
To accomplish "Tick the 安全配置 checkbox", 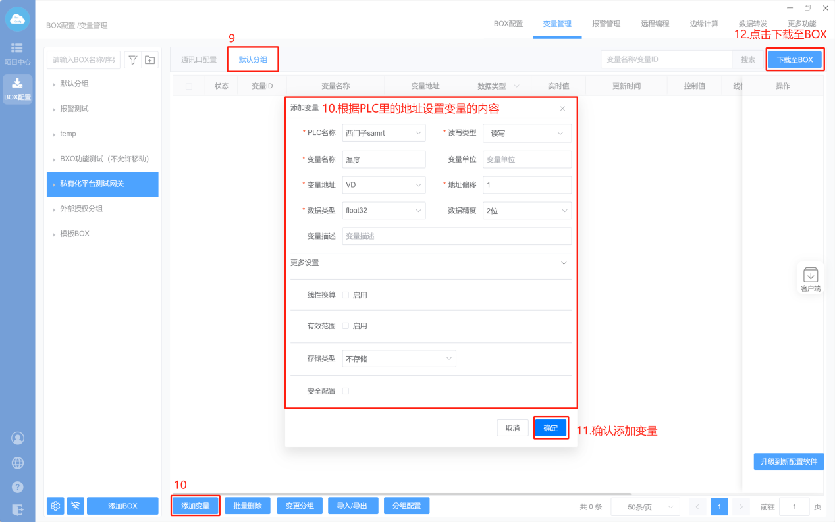I will click(x=346, y=391).
